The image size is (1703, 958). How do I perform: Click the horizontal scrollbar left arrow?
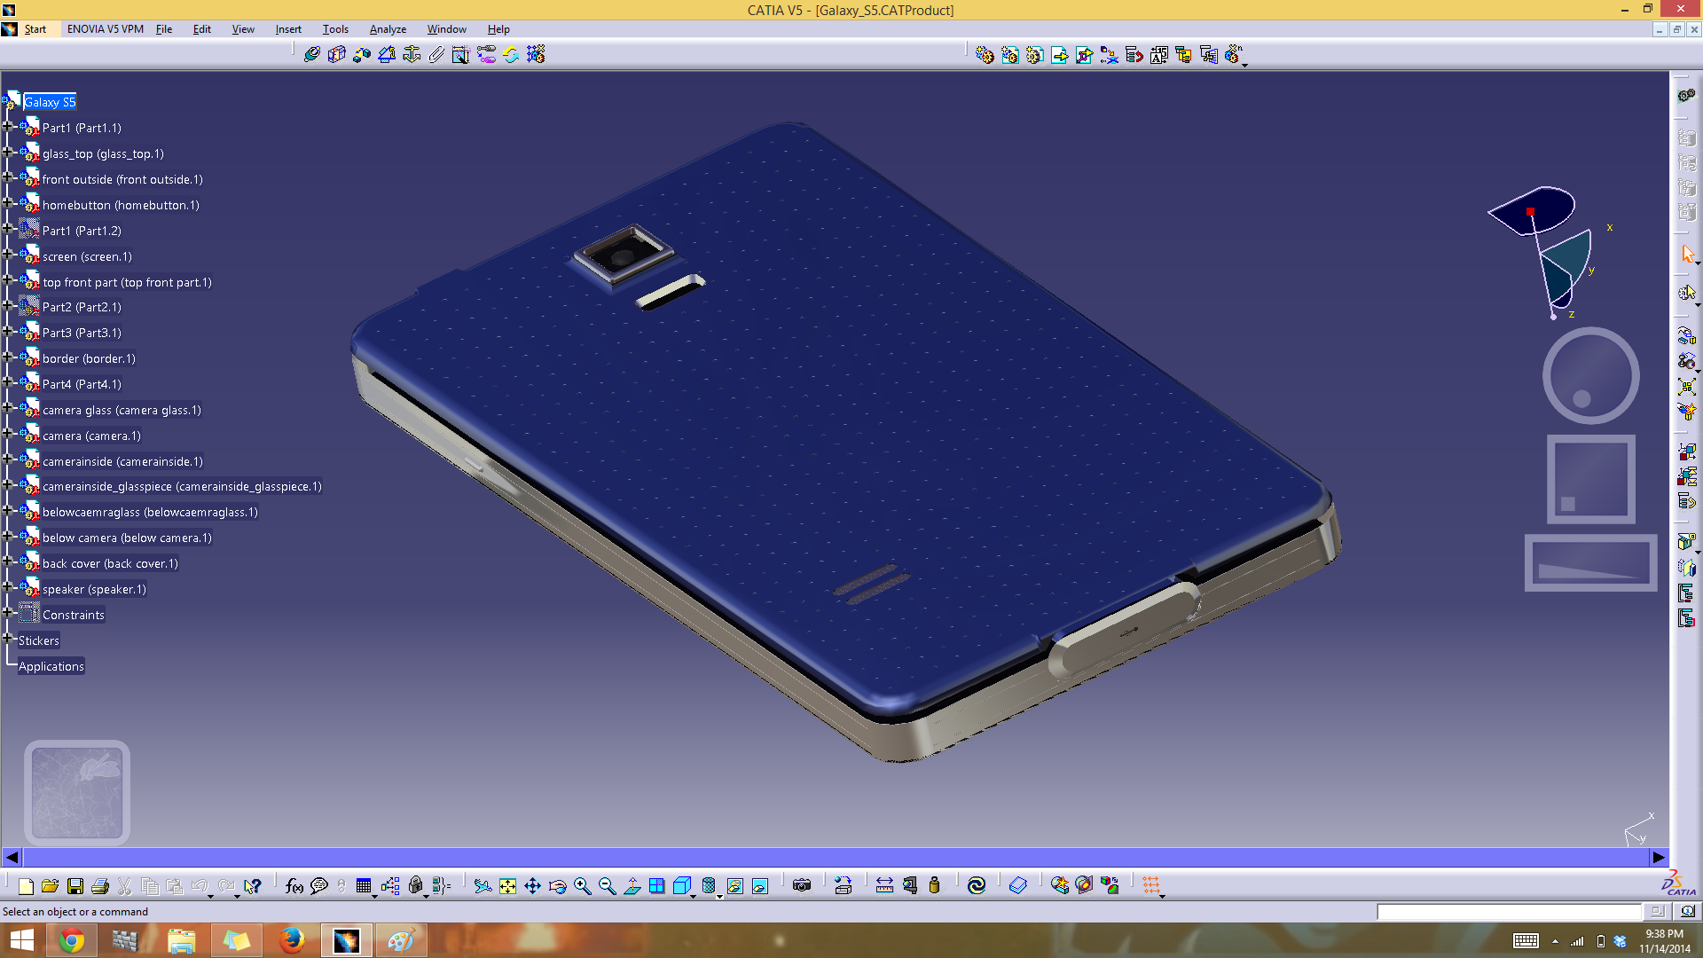pyautogui.click(x=12, y=857)
